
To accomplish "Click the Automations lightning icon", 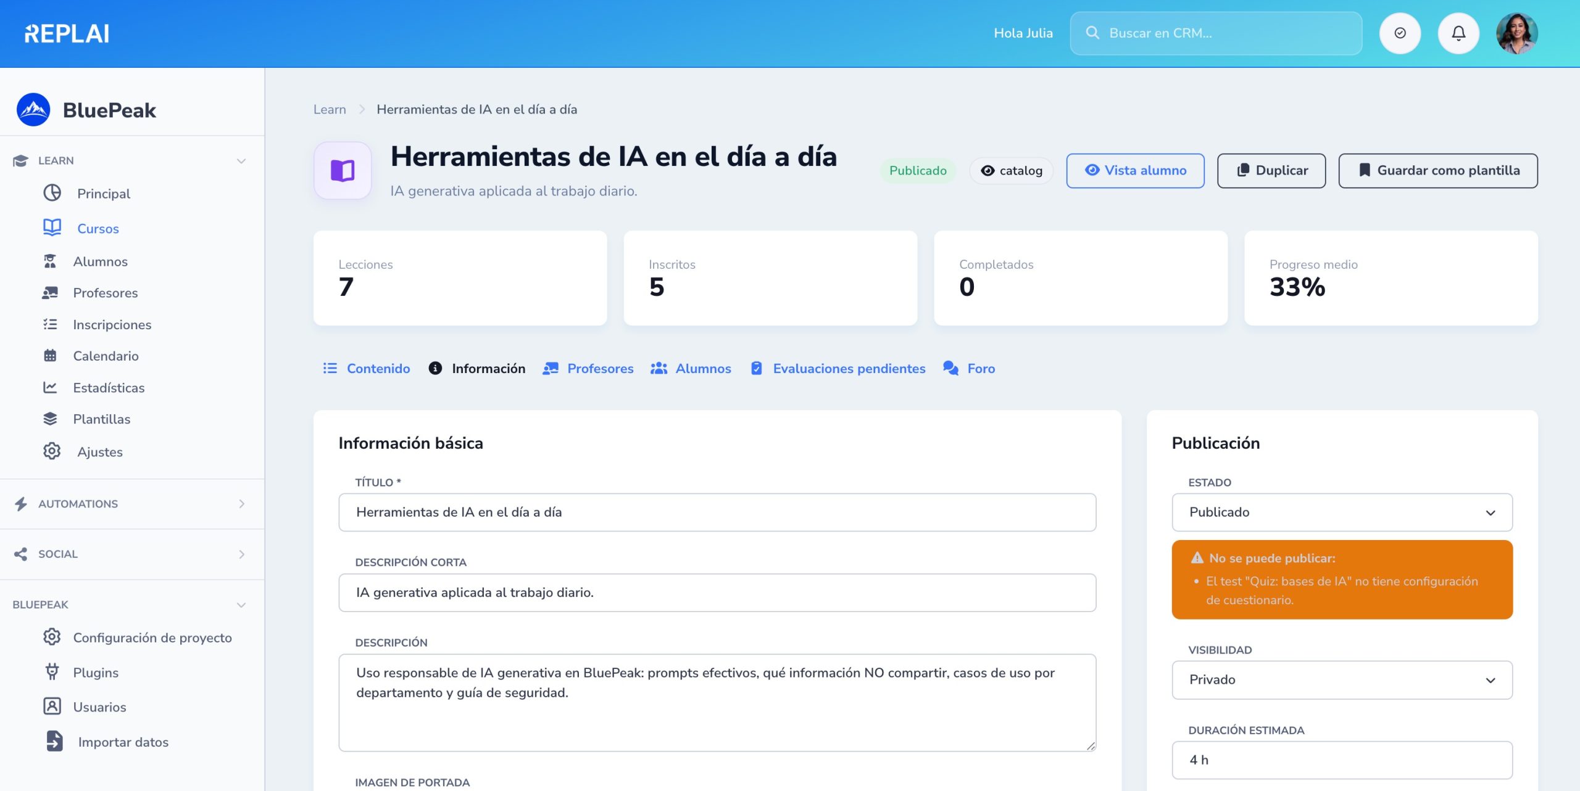I will point(21,504).
